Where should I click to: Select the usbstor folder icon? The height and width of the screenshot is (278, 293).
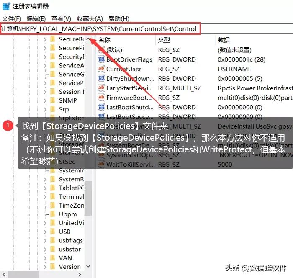[53, 249]
